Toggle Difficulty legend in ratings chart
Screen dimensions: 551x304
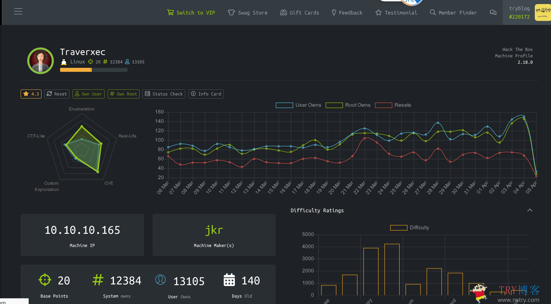click(410, 227)
